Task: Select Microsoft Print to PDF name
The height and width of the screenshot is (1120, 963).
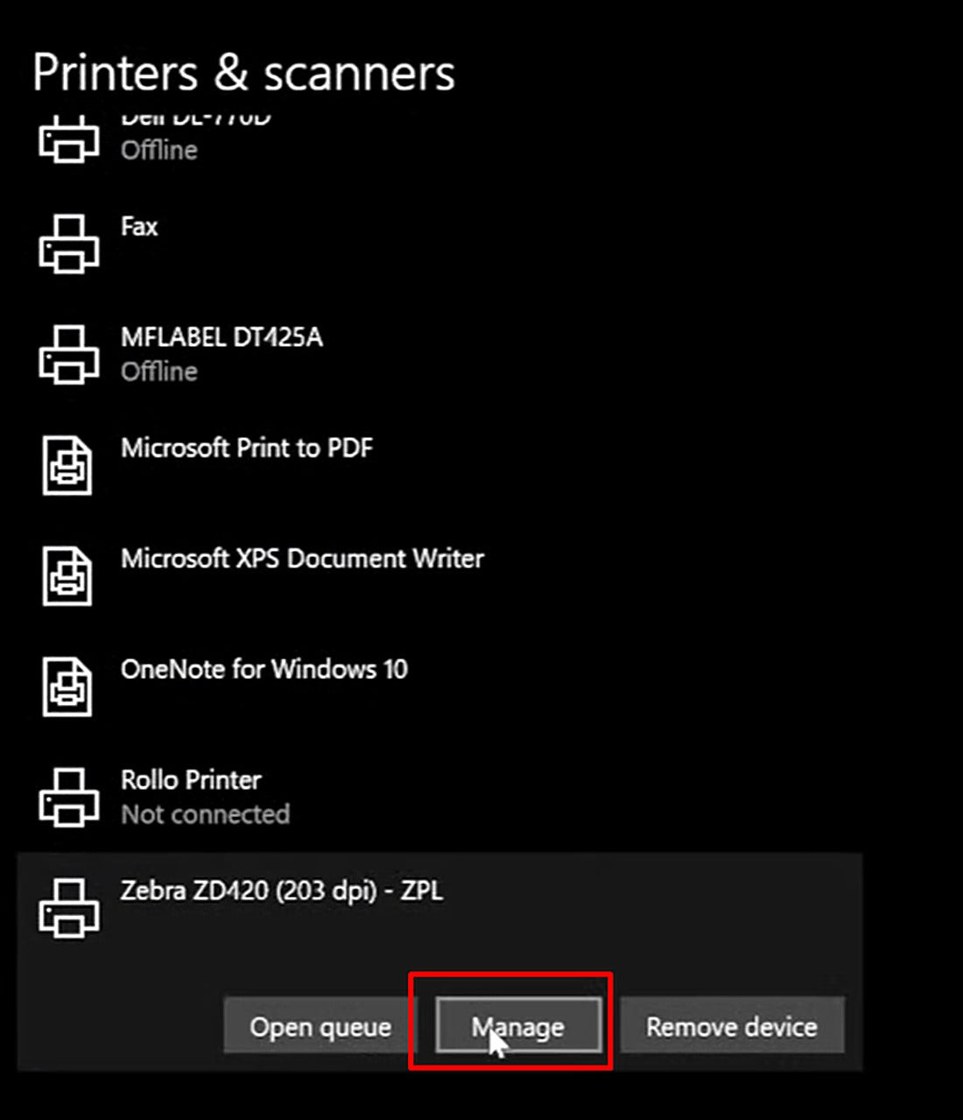Action: (247, 448)
